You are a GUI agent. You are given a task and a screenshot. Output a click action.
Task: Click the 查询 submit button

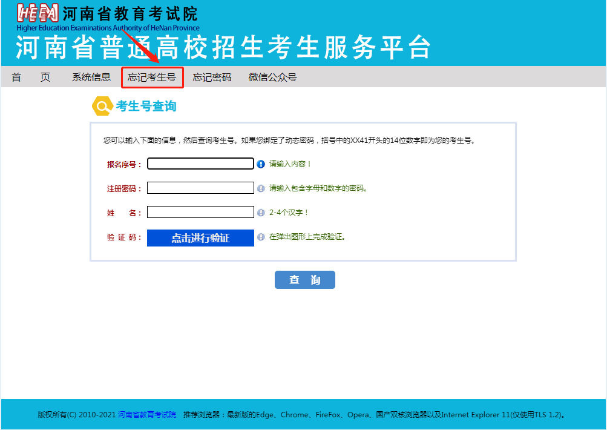(x=304, y=280)
